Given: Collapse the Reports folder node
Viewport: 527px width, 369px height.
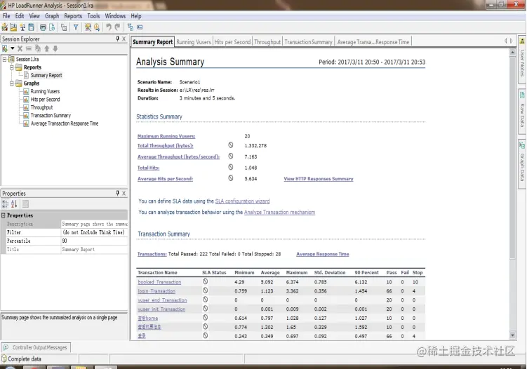Looking at the screenshot, I should tap(12, 67).
